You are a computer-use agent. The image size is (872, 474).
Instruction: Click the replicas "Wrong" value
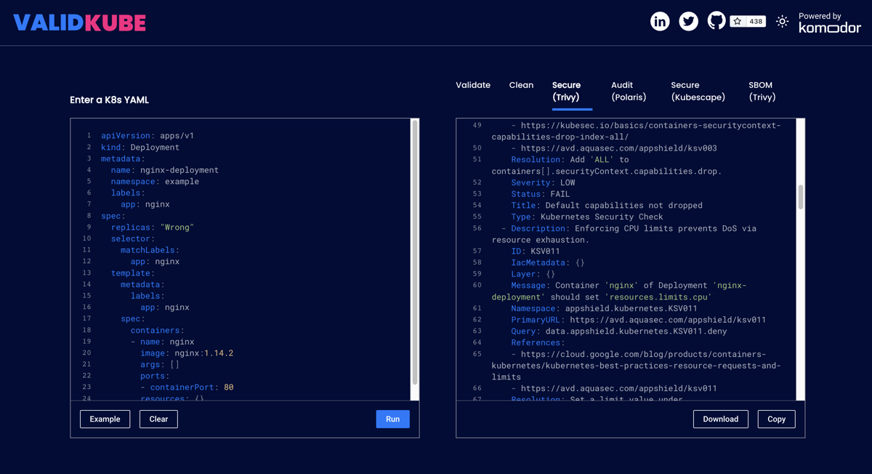point(177,228)
